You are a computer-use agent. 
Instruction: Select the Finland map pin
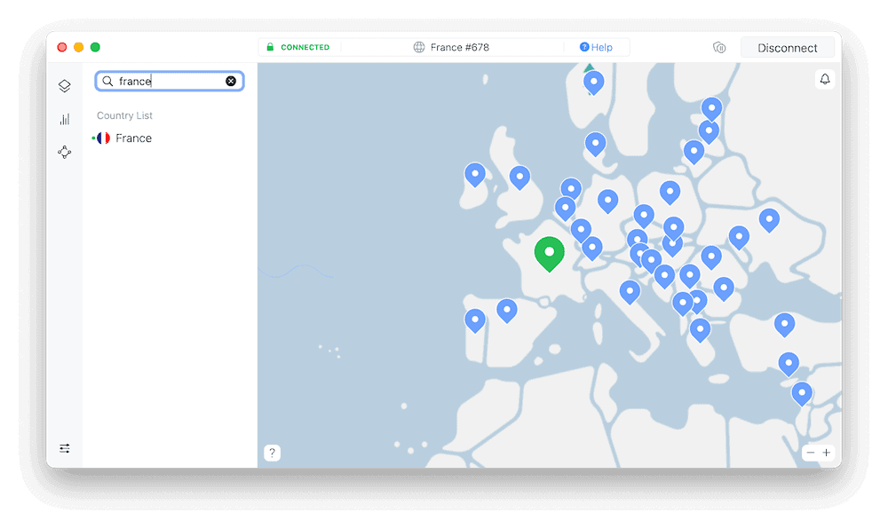tap(712, 110)
